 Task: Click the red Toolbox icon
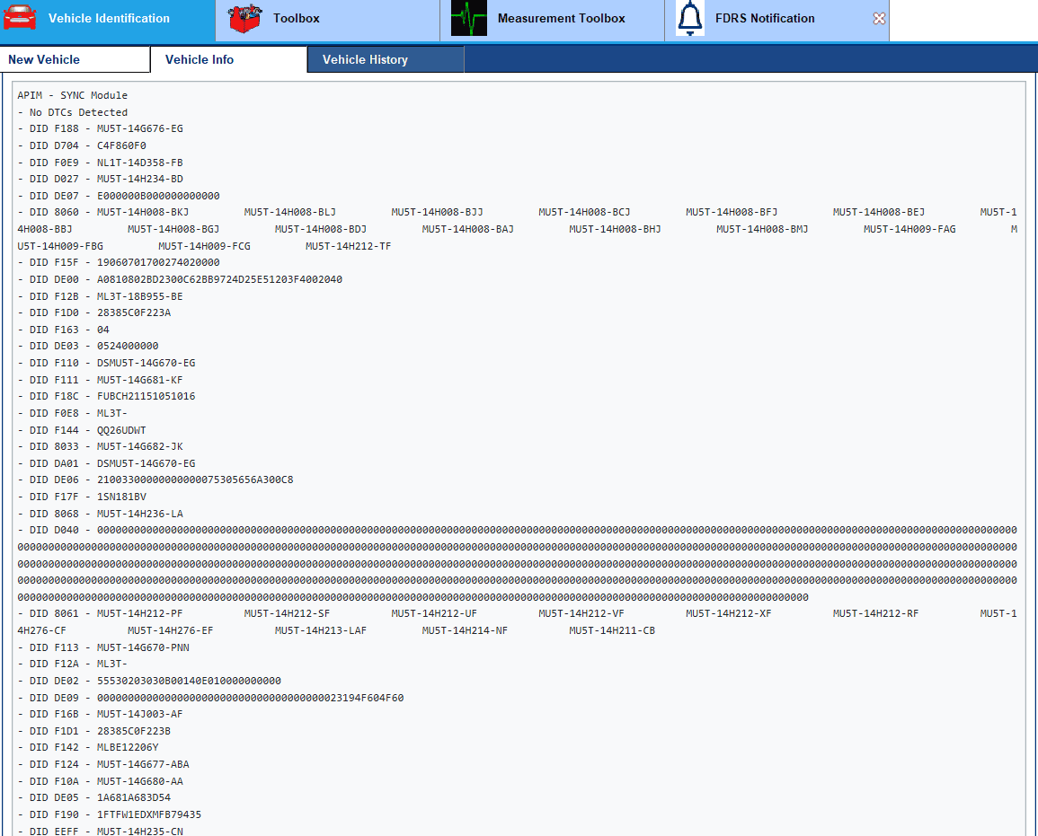pyautogui.click(x=245, y=19)
